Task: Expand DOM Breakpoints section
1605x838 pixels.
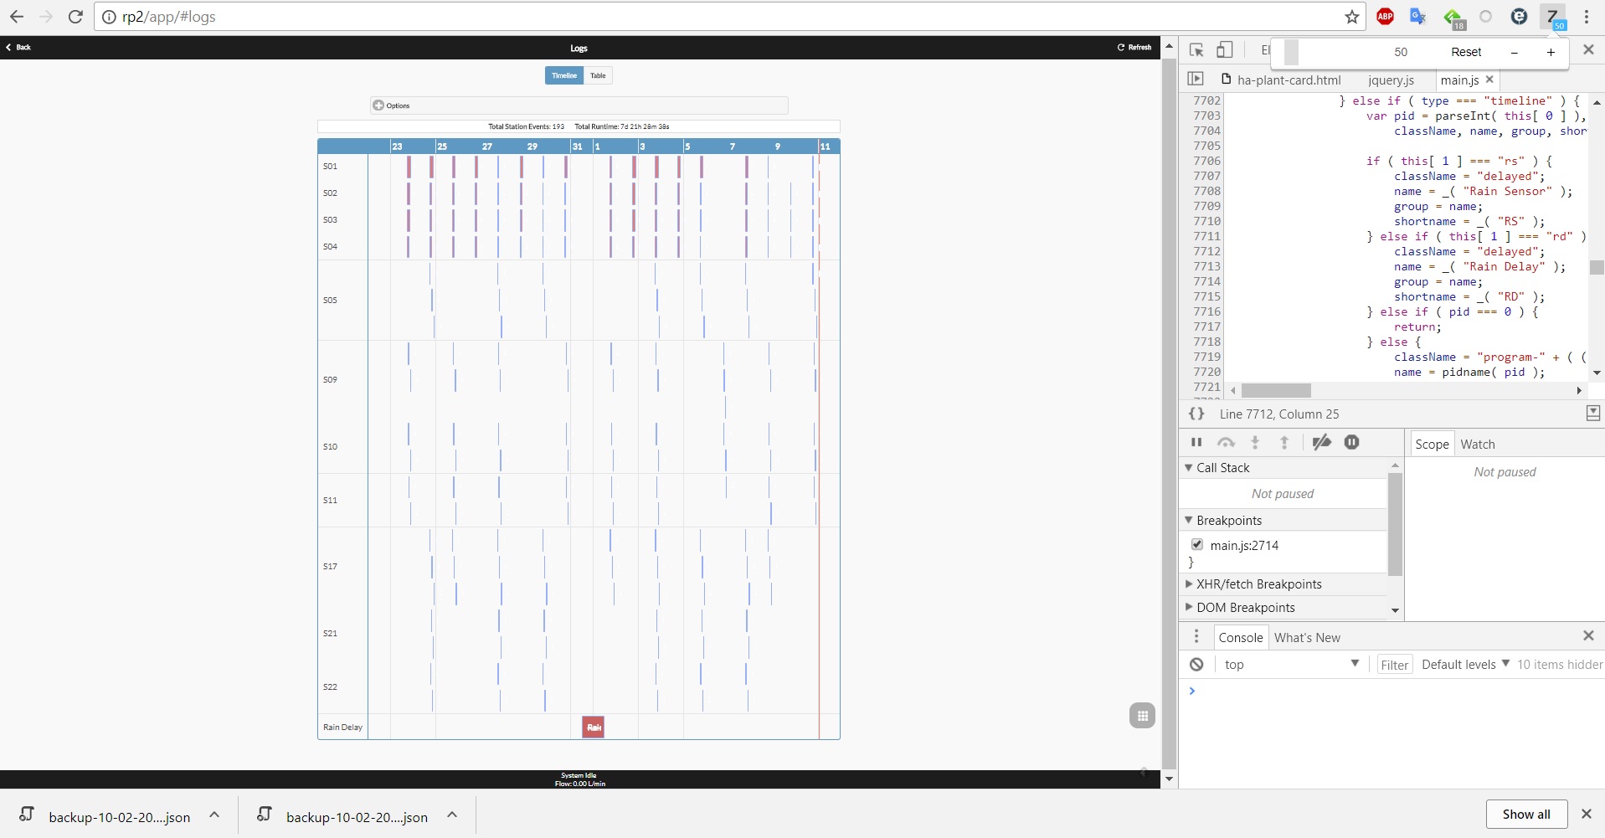Action: coord(1188,607)
